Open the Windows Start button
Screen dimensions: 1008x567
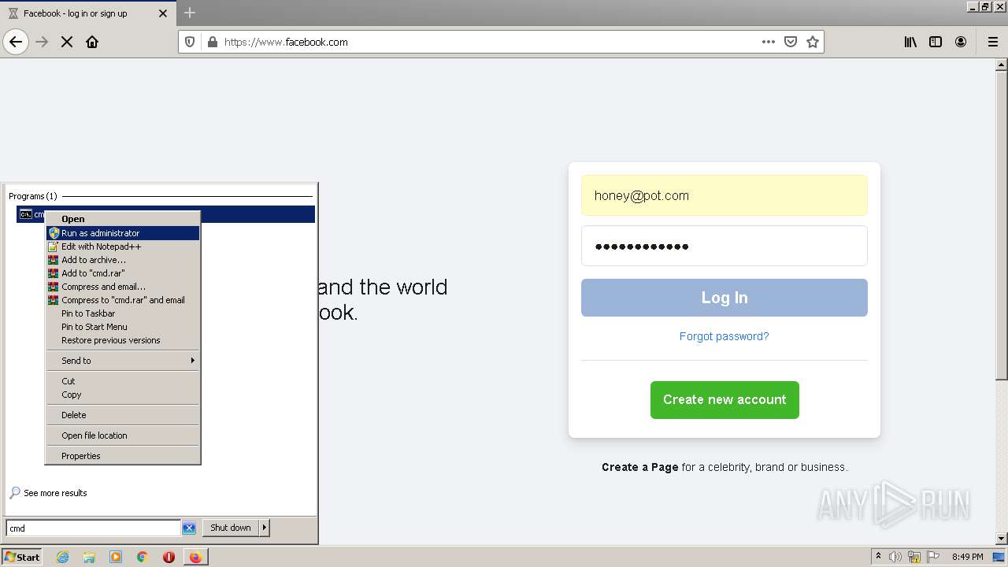[x=22, y=557]
